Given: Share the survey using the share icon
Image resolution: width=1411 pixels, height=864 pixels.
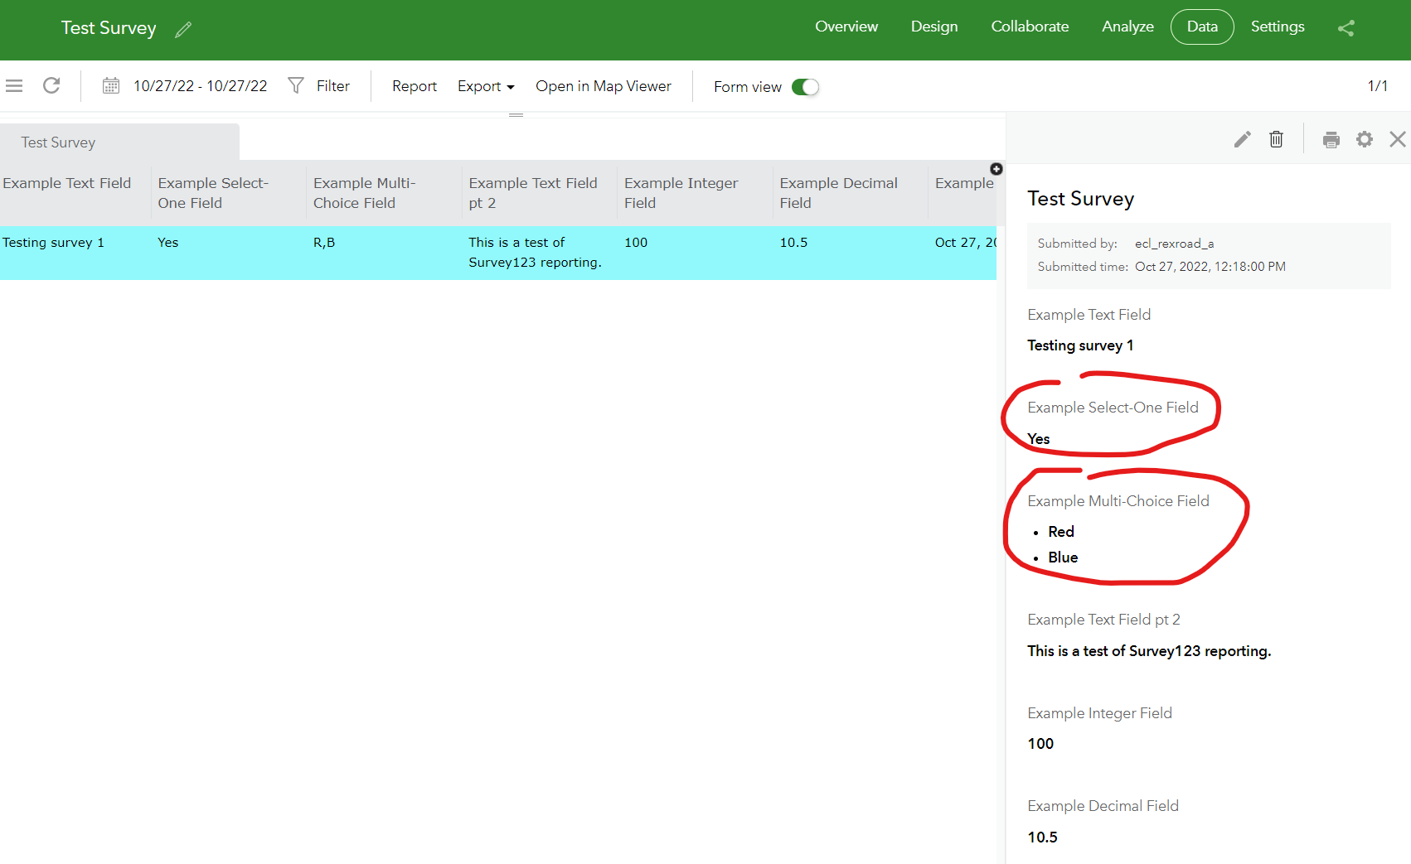Looking at the screenshot, I should pyautogui.click(x=1346, y=28).
